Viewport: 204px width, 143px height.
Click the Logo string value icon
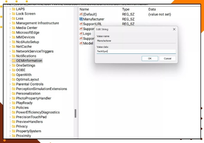tap(81, 34)
